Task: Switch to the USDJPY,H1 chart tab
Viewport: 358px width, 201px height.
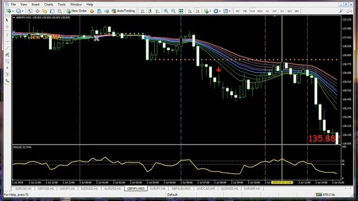Action: (67, 189)
